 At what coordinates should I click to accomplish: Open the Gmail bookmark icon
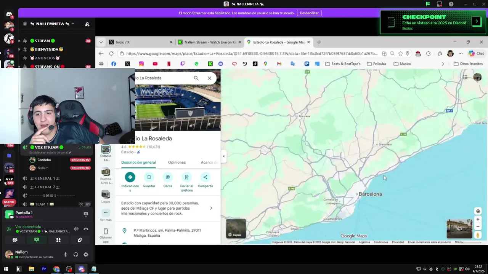tap(279, 64)
